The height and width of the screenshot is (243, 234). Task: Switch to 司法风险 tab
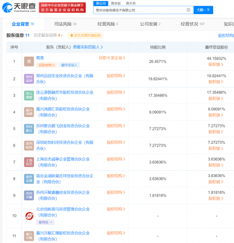click(65, 24)
